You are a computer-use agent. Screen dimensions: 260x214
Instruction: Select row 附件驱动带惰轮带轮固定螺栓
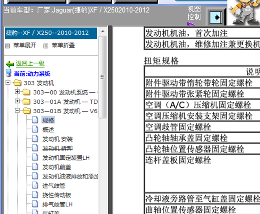[x=202, y=83]
